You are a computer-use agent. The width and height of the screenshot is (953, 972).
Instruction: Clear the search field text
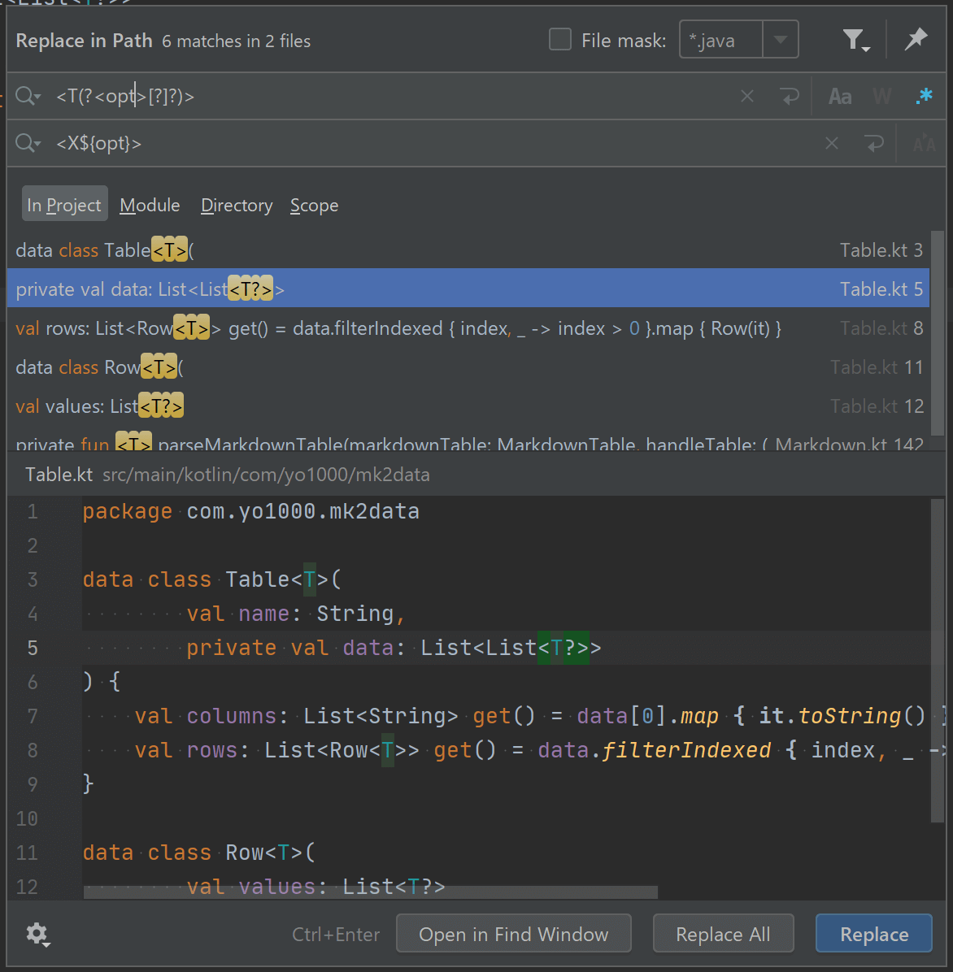pos(746,97)
